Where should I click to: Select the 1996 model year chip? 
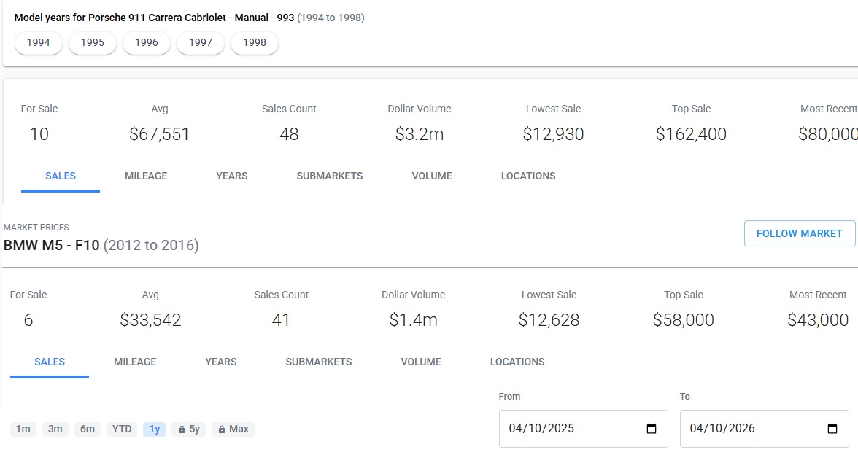tap(146, 42)
